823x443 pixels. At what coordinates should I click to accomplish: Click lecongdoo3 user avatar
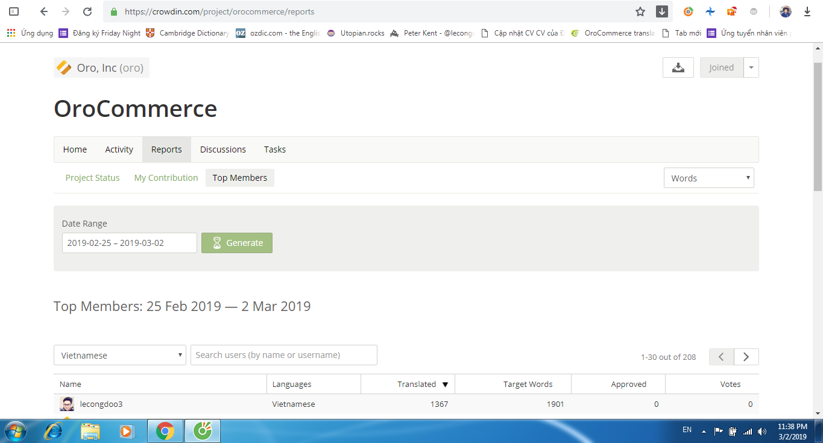coord(67,404)
